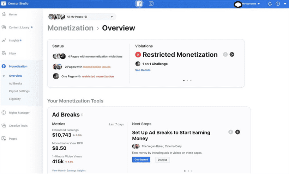Open the Eligibility submenu item
The height and width of the screenshot is (174, 289).
(x=15, y=99)
